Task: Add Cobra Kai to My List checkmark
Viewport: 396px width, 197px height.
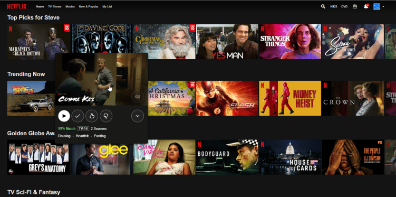Action: 78,116
